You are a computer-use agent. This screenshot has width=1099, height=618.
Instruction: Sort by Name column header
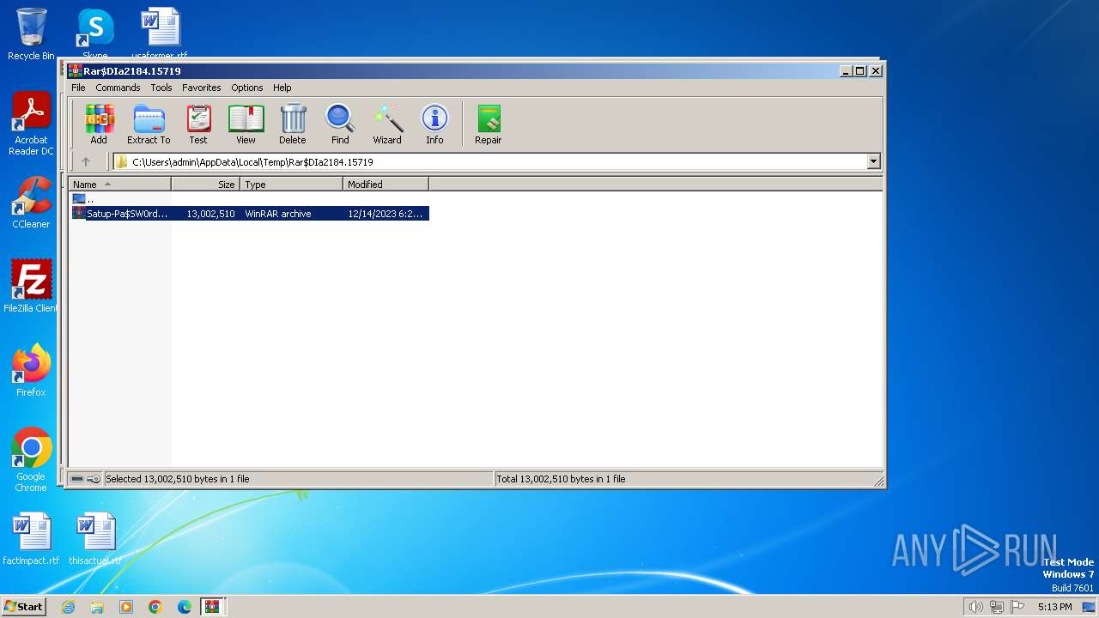(x=120, y=185)
